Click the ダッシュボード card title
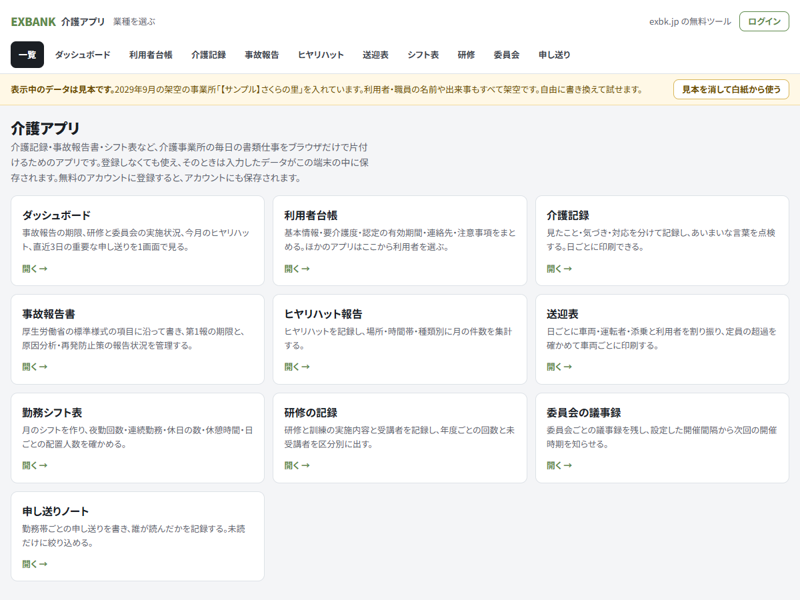 [x=56, y=215]
